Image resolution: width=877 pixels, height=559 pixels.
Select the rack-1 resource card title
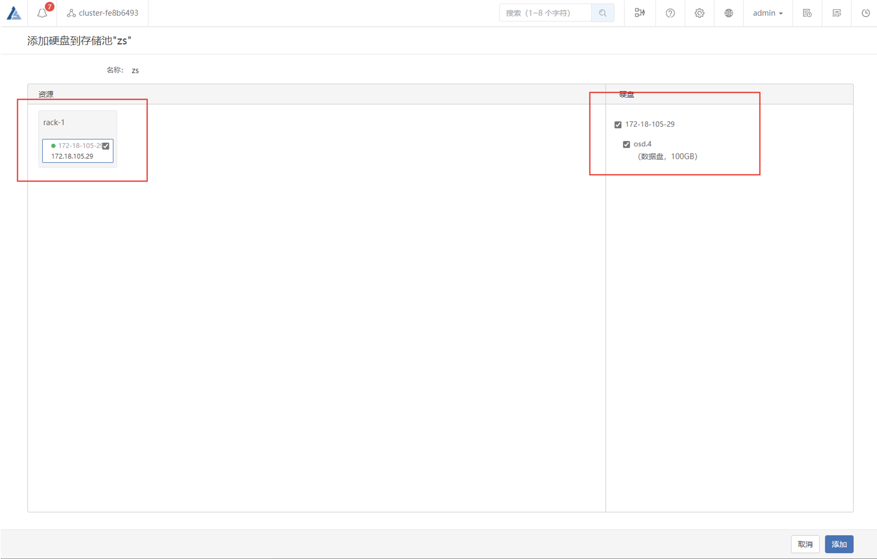coord(54,123)
